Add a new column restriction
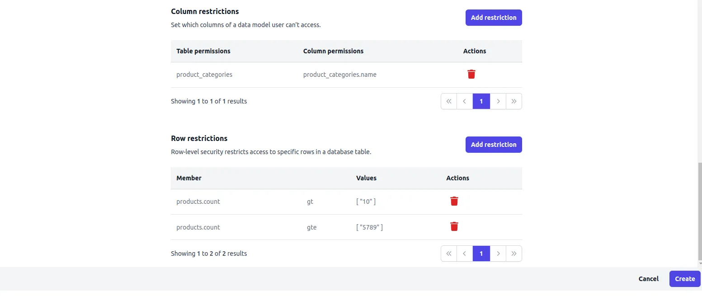Image resolution: width=702 pixels, height=296 pixels. (494, 18)
